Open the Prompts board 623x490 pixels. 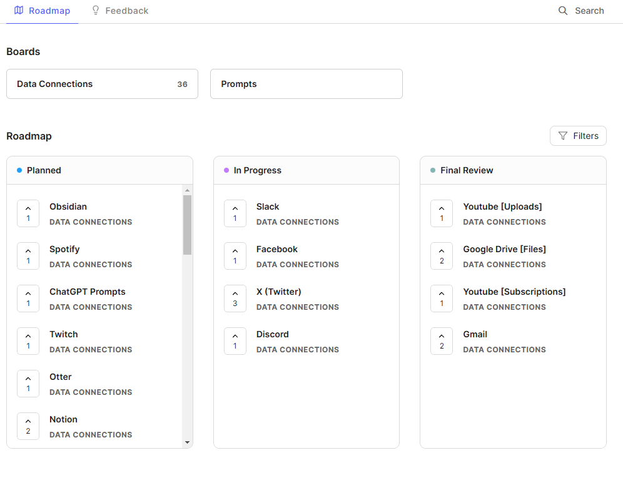point(306,84)
